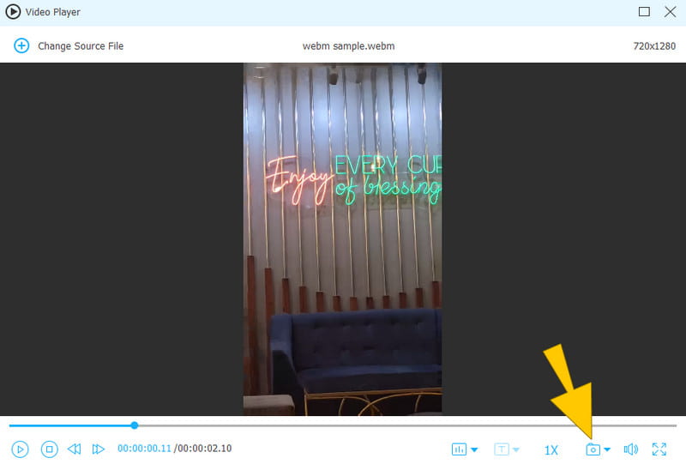Toggle fullscreen mode
Screen dimensions: 686x464
coord(659,449)
